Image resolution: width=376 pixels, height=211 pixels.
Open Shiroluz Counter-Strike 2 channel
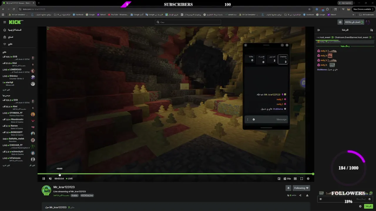(19, 77)
